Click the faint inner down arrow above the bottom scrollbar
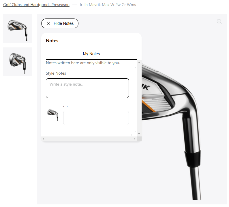The width and height of the screenshot is (229, 207). [135, 131]
